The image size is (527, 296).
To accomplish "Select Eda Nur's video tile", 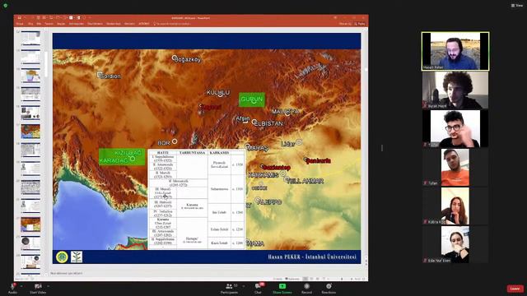I will coord(455,244).
